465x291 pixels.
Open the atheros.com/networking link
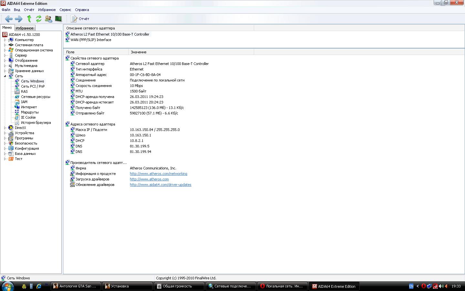158,174
